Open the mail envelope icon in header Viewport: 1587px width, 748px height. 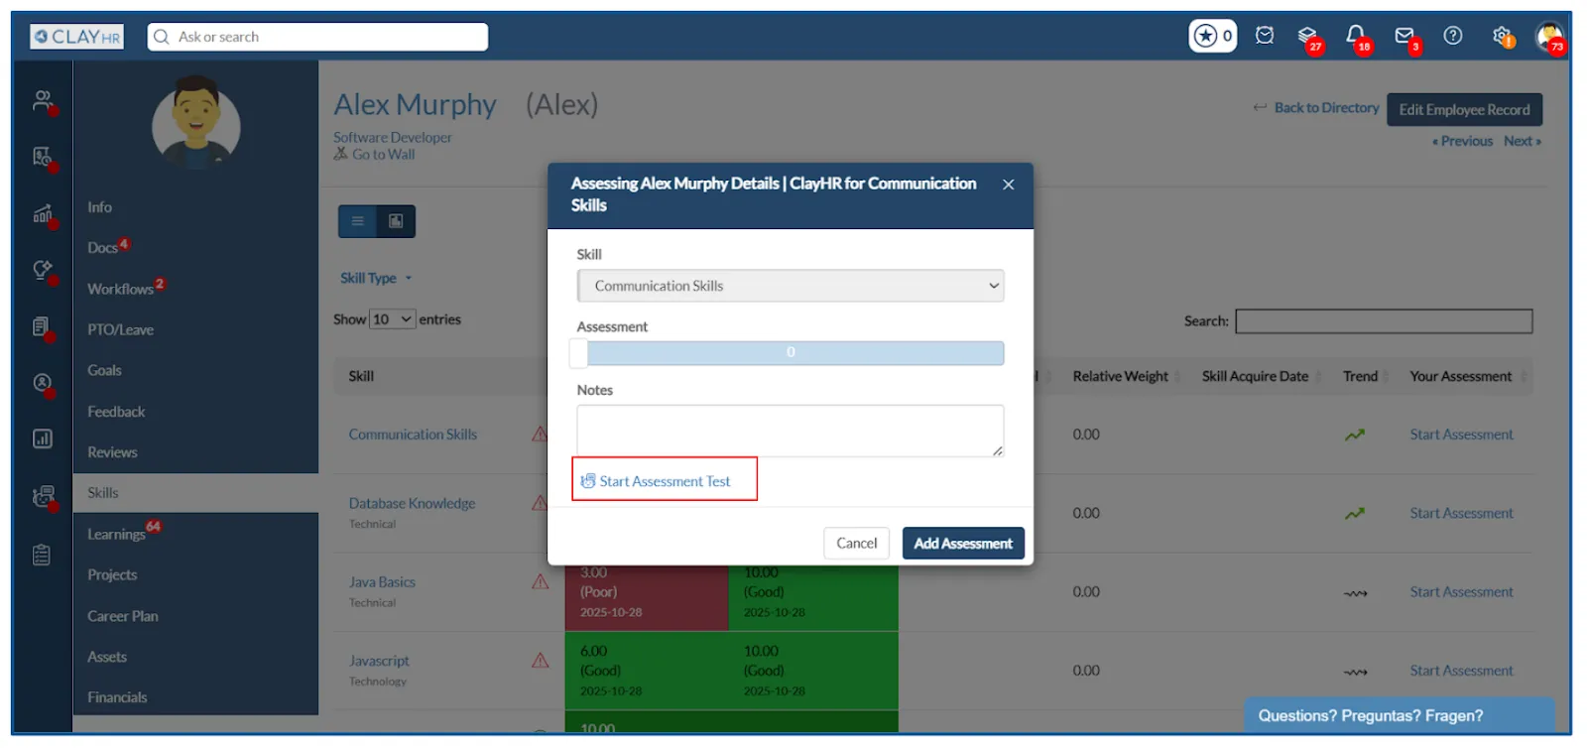[1404, 36]
